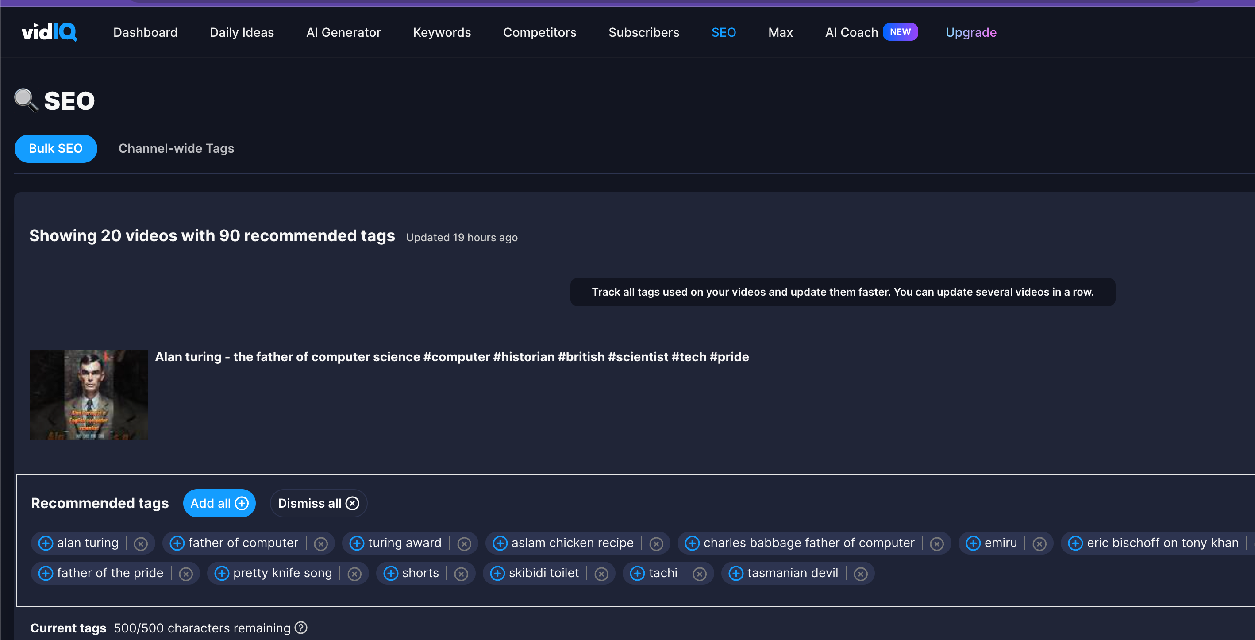This screenshot has width=1255, height=640.
Task: Click the plus icon next to alan turing tag
Action: pyautogui.click(x=45, y=541)
